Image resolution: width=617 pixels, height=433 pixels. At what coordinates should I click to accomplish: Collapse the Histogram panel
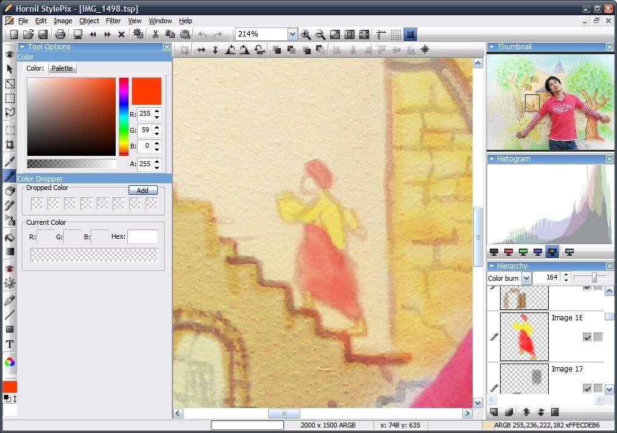[x=492, y=159]
